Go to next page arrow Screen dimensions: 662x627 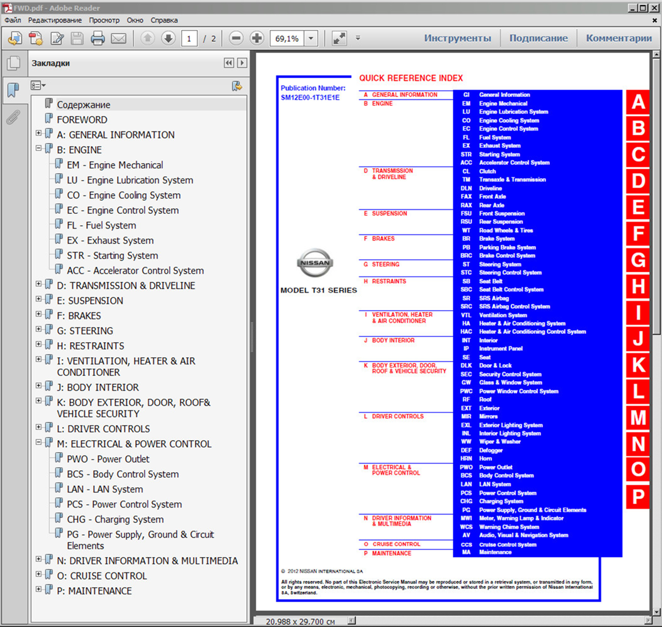tap(168, 38)
